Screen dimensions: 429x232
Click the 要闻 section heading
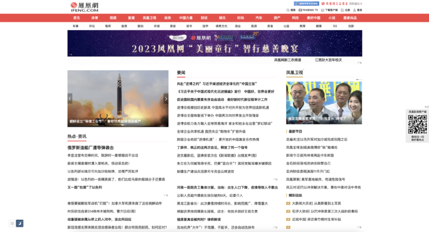181,72
